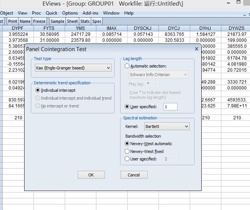Screen dimensions: 250x210
Task: Click the Max lag input field
Action: pos(153,84)
